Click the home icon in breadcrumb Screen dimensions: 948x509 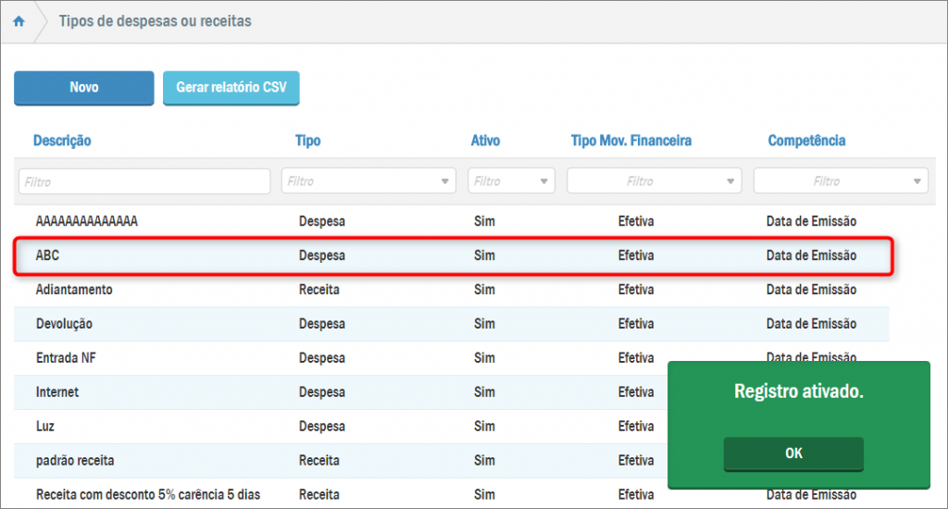click(19, 21)
